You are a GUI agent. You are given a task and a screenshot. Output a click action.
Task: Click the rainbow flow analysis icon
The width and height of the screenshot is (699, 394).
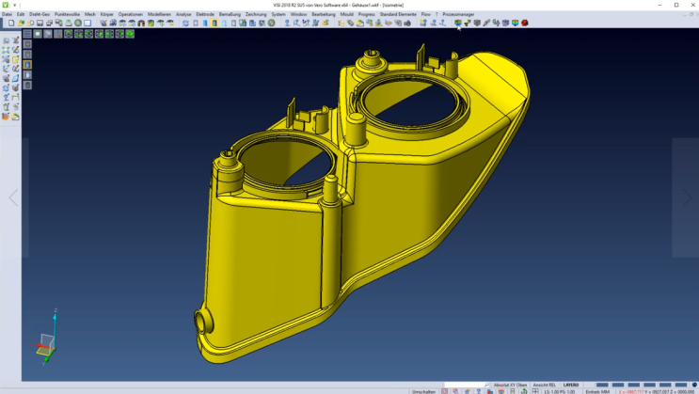(458, 23)
